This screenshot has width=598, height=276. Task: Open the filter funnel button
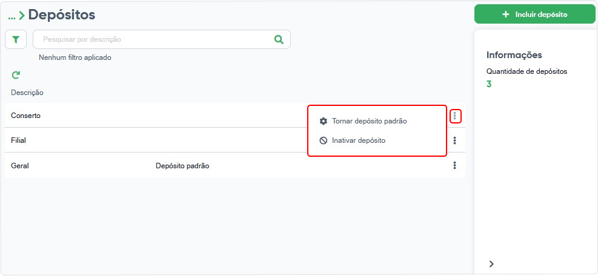(16, 40)
